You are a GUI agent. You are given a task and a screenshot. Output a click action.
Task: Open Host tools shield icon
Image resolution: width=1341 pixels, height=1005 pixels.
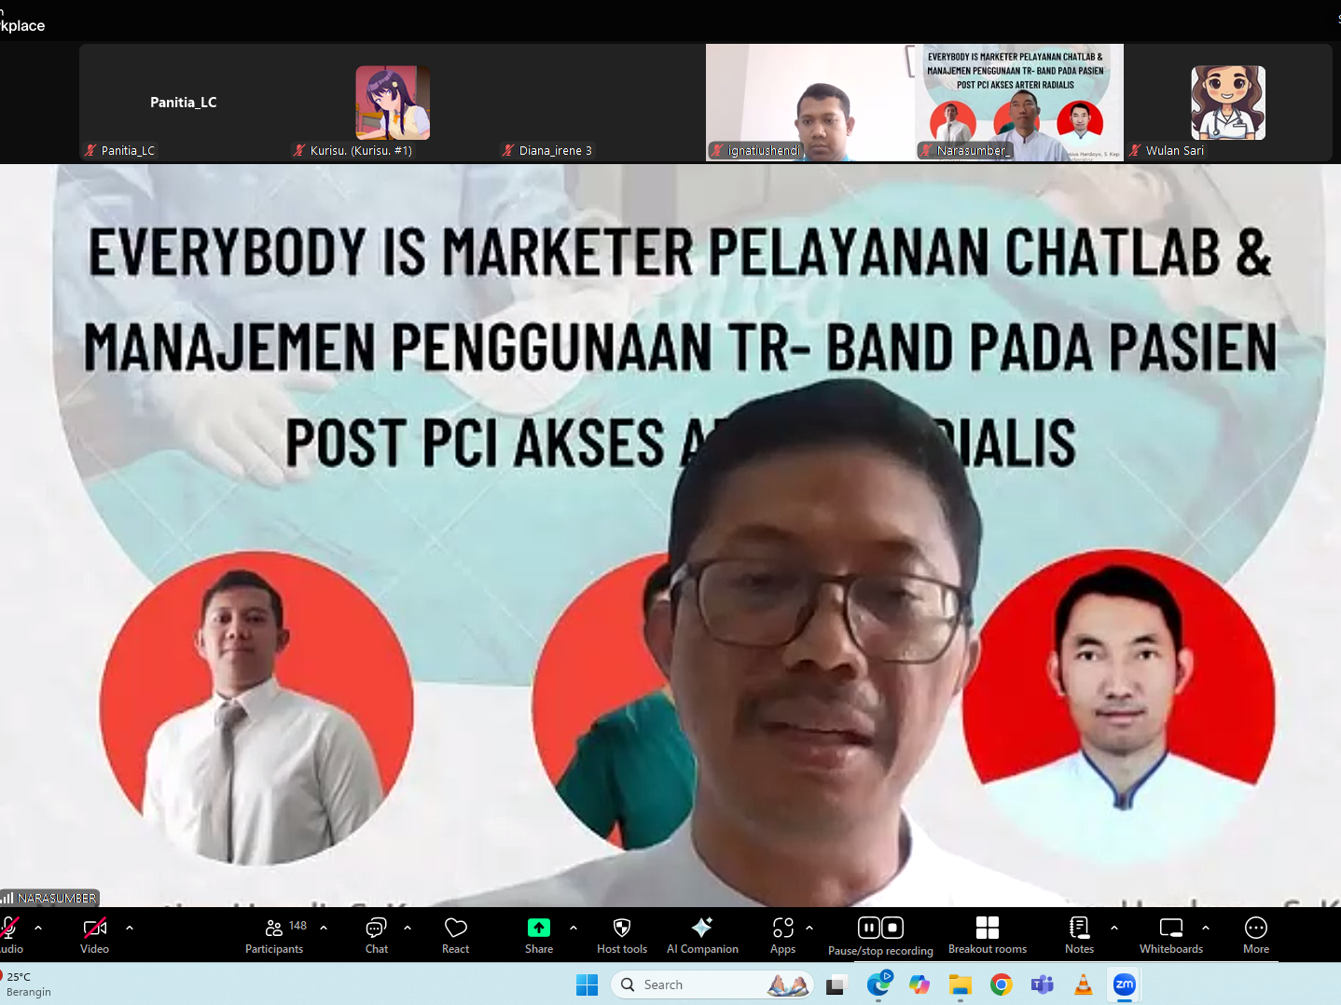coord(622,935)
